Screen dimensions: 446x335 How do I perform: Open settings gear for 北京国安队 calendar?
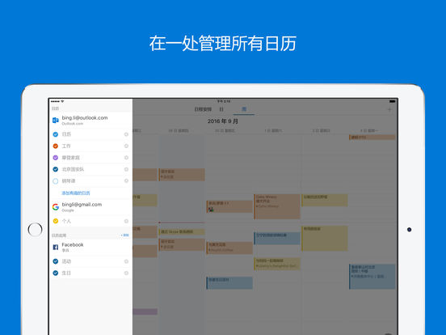pyautogui.click(x=126, y=169)
